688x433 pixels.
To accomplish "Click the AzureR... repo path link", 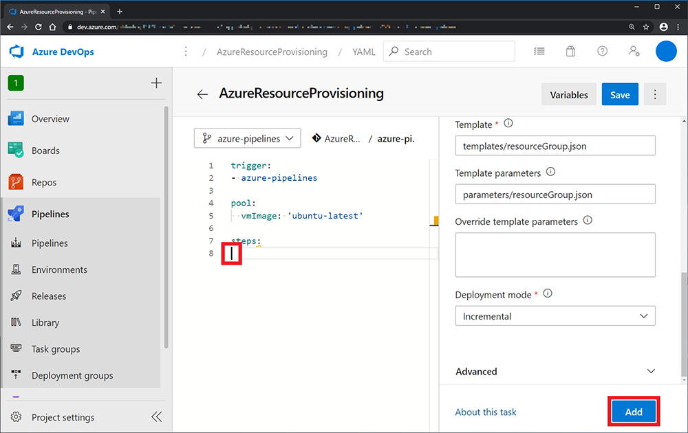I will (x=336, y=138).
